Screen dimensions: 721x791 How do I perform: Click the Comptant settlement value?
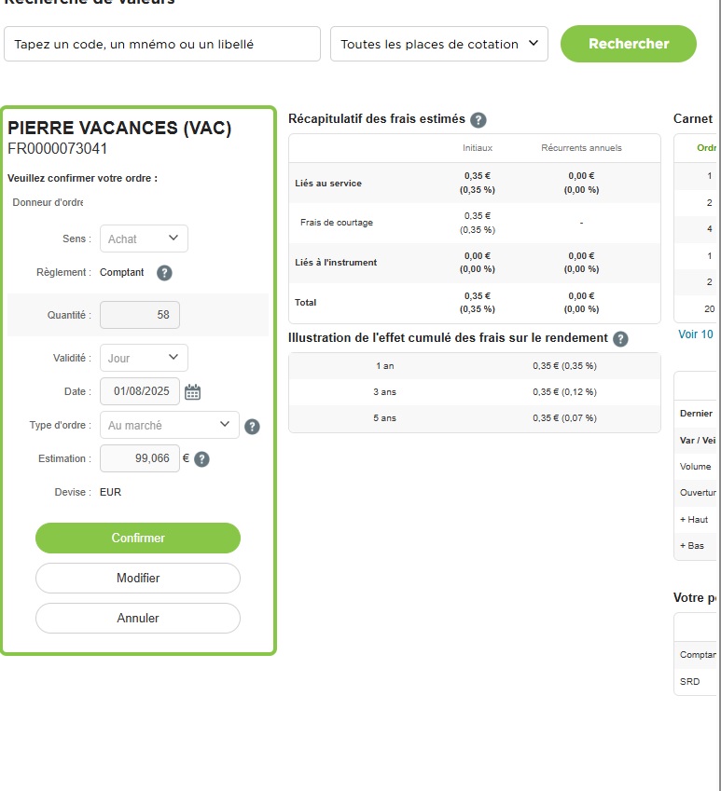121,272
